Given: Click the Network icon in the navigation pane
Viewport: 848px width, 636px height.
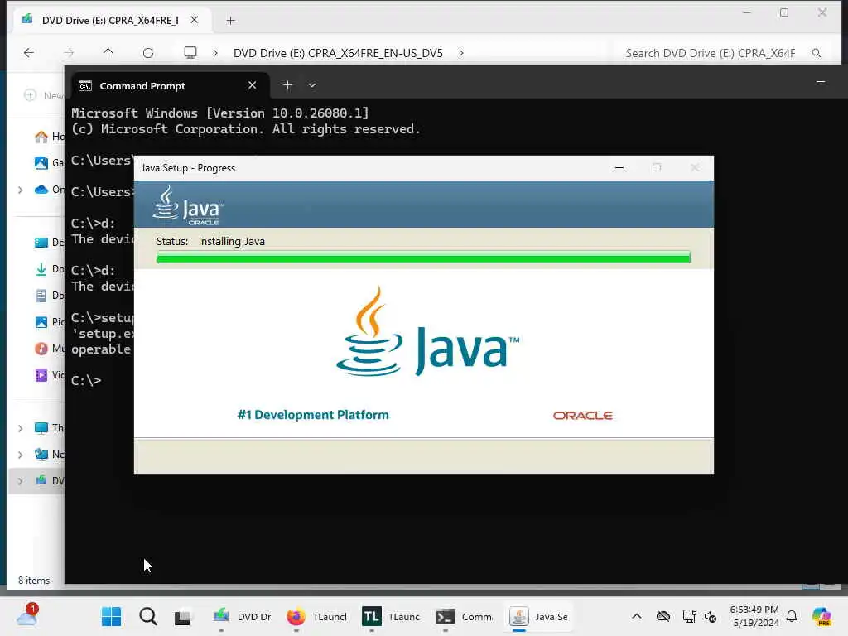Looking at the screenshot, I should (x=41, y=455).
